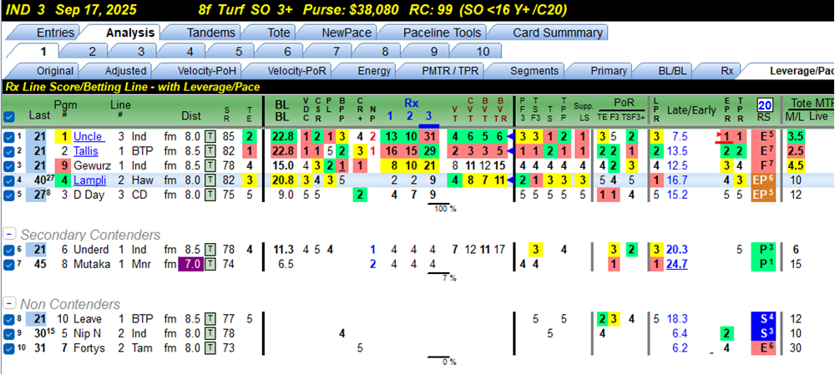Uncheck the row 4 Lampli checkbox
The width and height of the screenshot is (835, 375).
(x=8, y=180)
